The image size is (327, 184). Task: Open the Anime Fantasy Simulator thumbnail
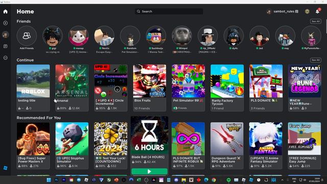266,139
